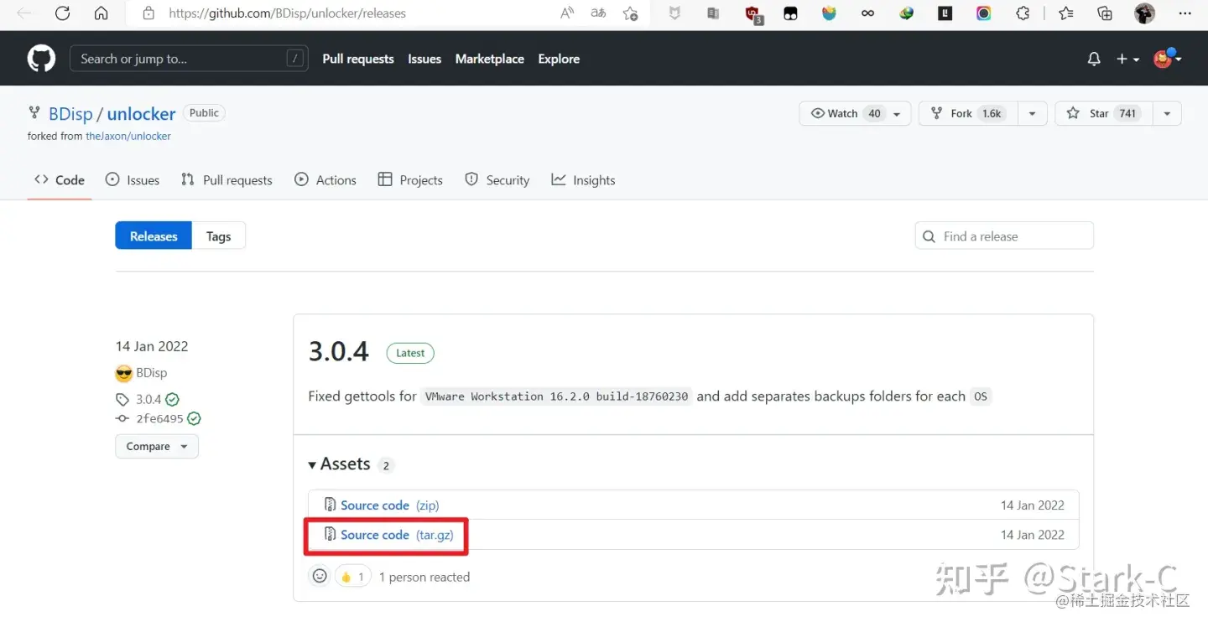Click the uBlock extension icon
The height and width of the screenshot is (627, 1208).
753,13
